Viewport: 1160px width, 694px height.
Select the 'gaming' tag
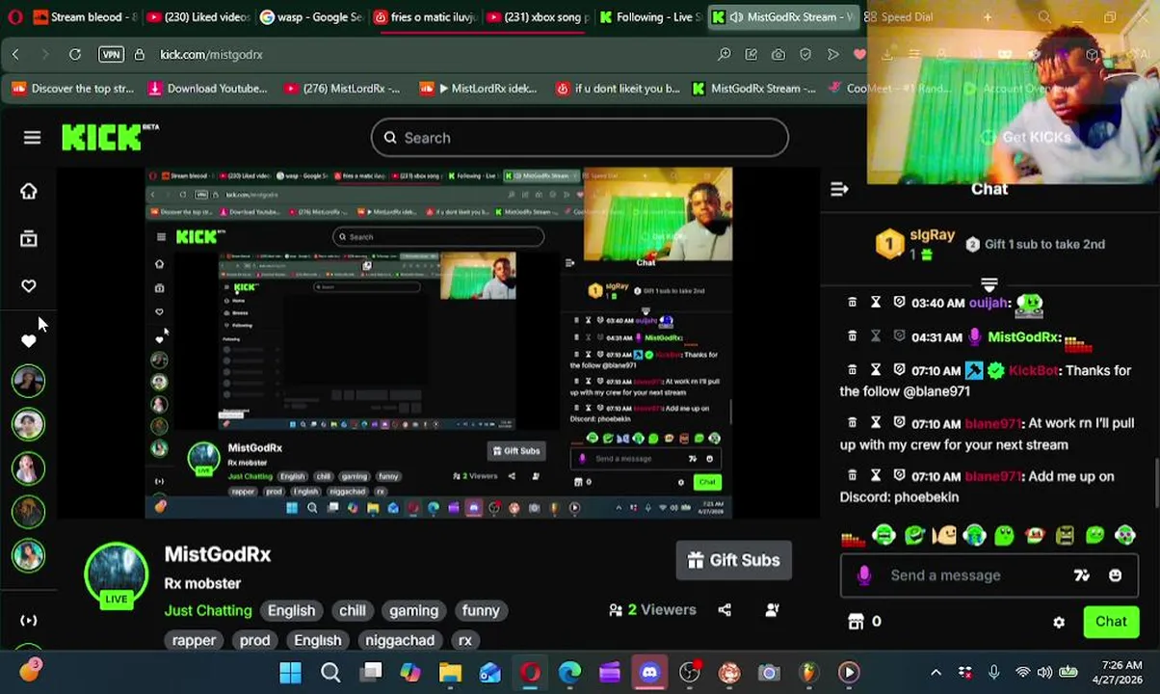click(x=413, y=610)
